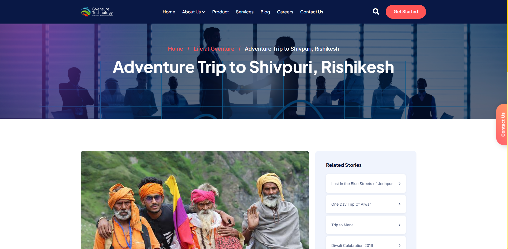Go to Home in the navigation bar

pyautogui.click(x=169, y=12)
